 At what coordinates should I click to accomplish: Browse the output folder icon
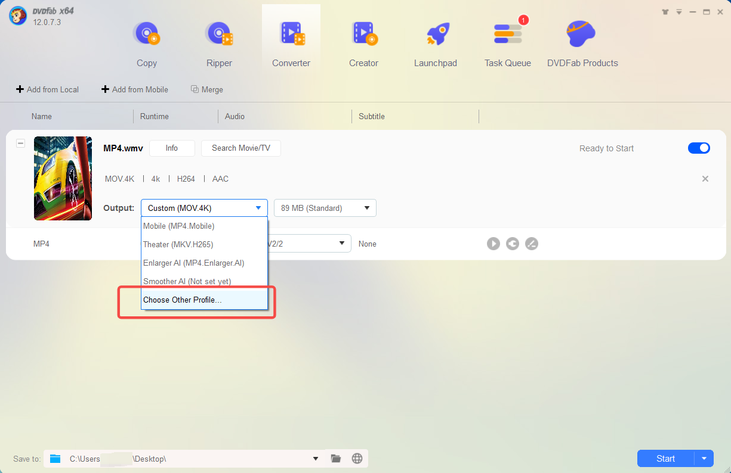pyautogui.click(x=336, y=458)
